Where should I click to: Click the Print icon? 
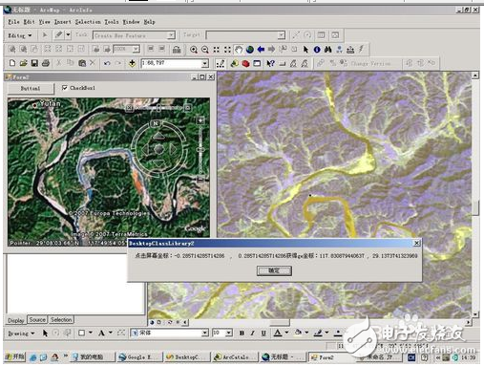(46, 63)
